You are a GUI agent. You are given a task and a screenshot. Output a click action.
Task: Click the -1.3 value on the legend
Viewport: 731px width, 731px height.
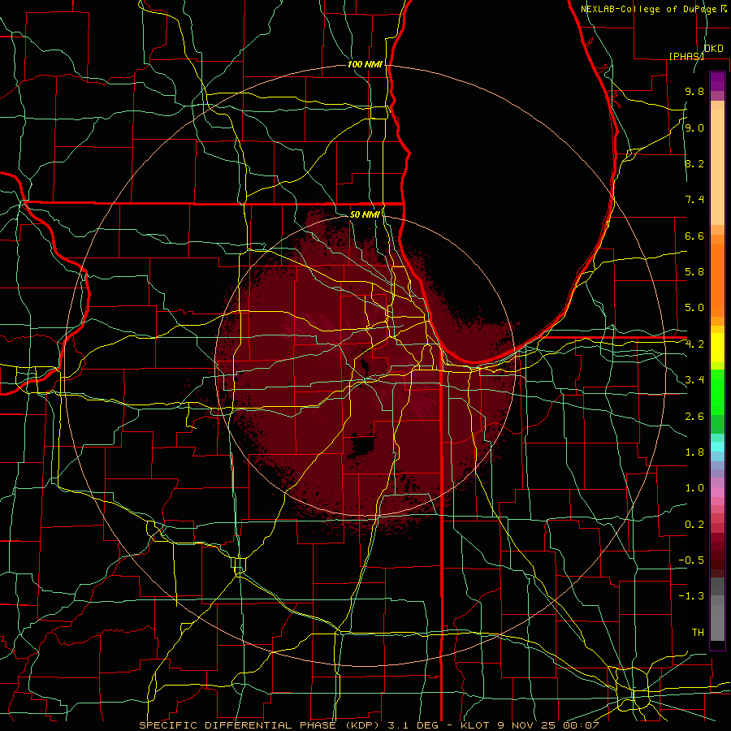click(x=691, y=596)
